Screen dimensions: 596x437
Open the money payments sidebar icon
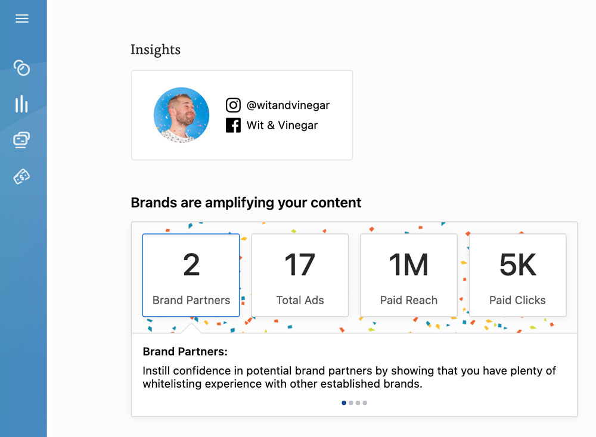(x=21, y=177)
